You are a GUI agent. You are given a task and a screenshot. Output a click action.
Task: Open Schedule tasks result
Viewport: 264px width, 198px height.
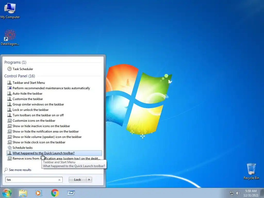[54, 148]
